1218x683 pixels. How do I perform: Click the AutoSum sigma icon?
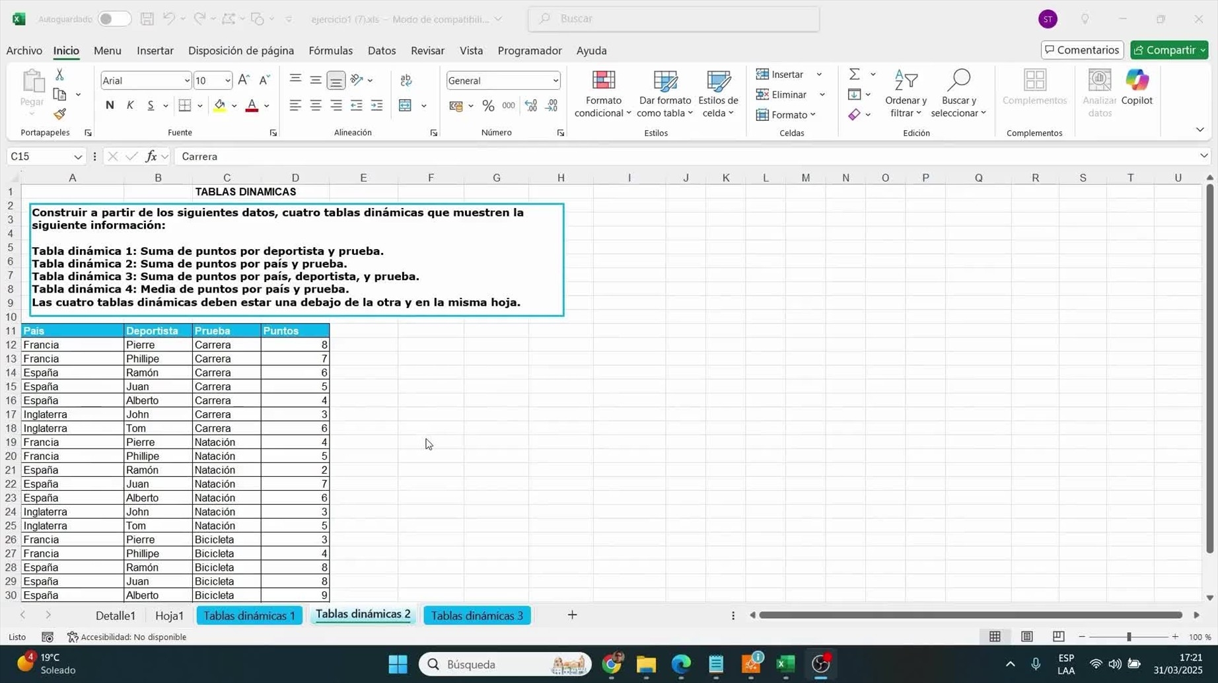coord(854,74)
